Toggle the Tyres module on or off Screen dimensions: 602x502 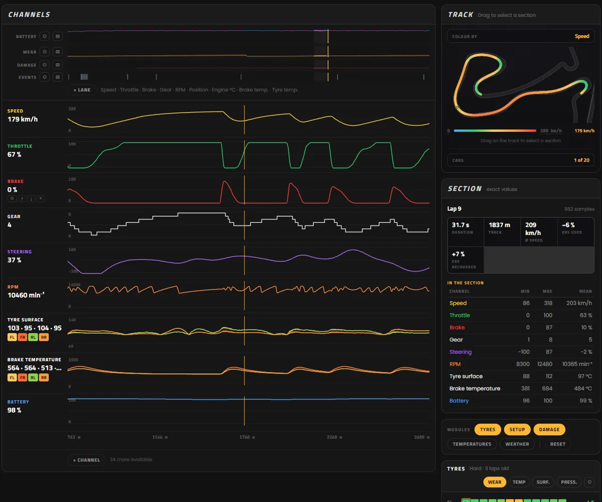point(488,430)
